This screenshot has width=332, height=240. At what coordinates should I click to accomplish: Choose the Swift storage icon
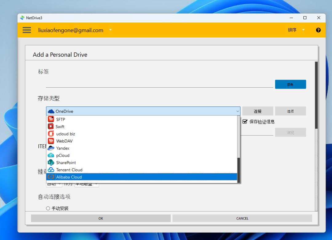[x=51, y=127]
